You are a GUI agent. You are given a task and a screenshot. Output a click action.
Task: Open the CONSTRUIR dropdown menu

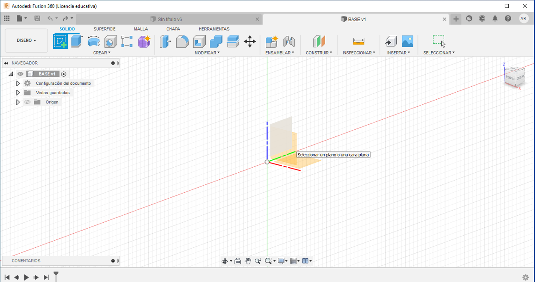point(319,53)
